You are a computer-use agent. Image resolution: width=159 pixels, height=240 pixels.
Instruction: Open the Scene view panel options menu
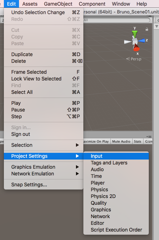coord(149,16)
